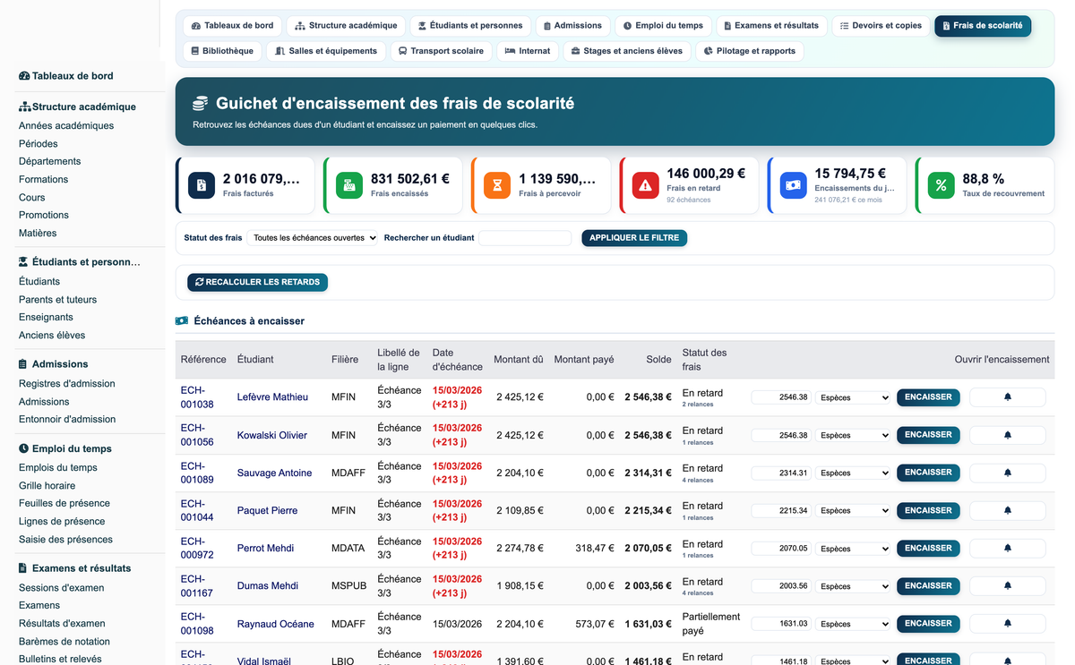Open payment method dropdown for Raynaud Océane
This screenshot has height=665, width=1075.
point(853,623)
